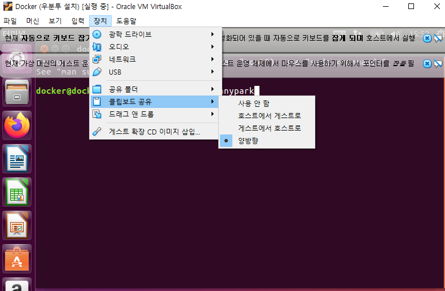Click the clipboard sharing icon

click(97, 102)
